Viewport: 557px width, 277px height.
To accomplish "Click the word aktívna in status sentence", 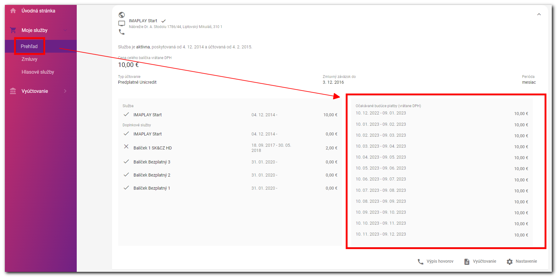I will [x=143, y=47].
